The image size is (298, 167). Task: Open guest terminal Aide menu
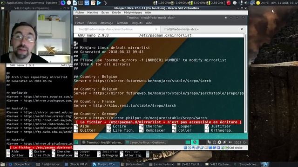[149, 23]
